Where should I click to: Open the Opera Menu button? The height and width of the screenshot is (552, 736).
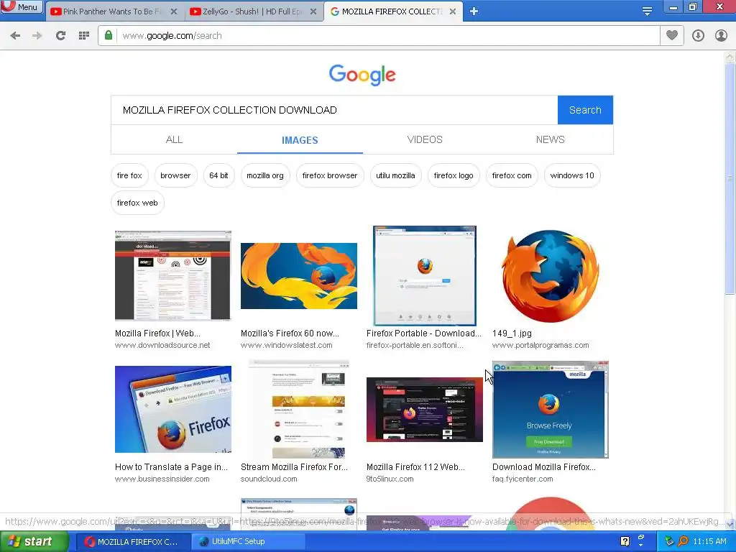(x=22, y=7)
